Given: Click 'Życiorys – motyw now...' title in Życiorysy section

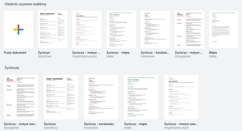Looking at the screenshot, I should pos(181,124).
